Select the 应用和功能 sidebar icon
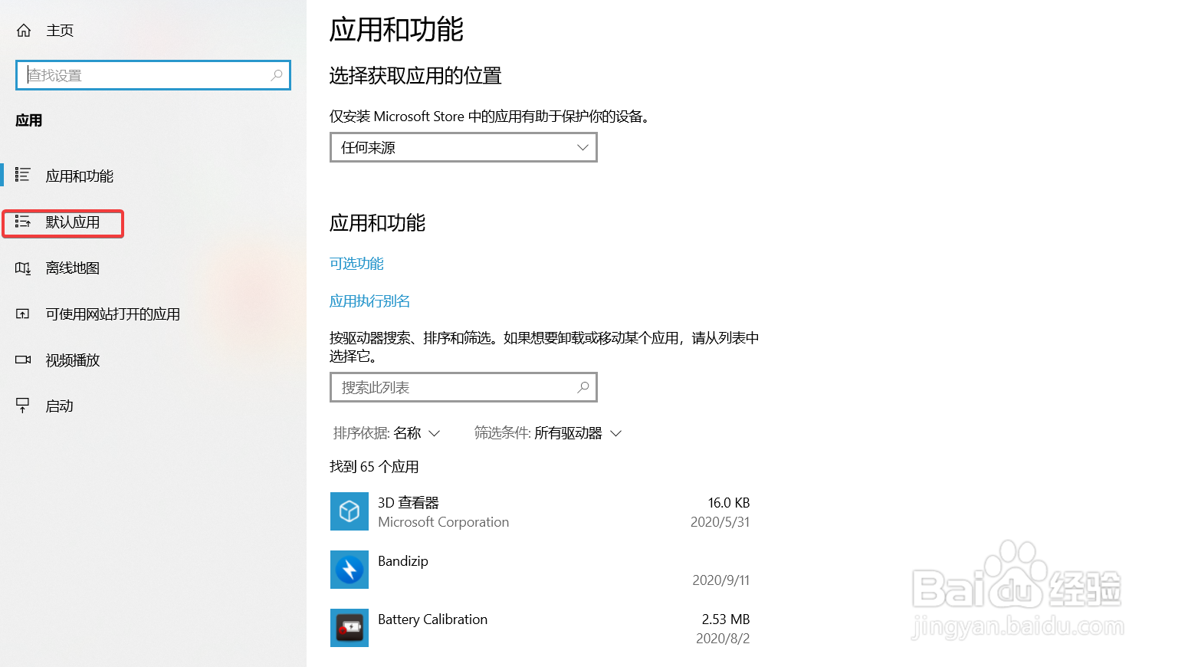1188x667 pixels. click(23, 176)
